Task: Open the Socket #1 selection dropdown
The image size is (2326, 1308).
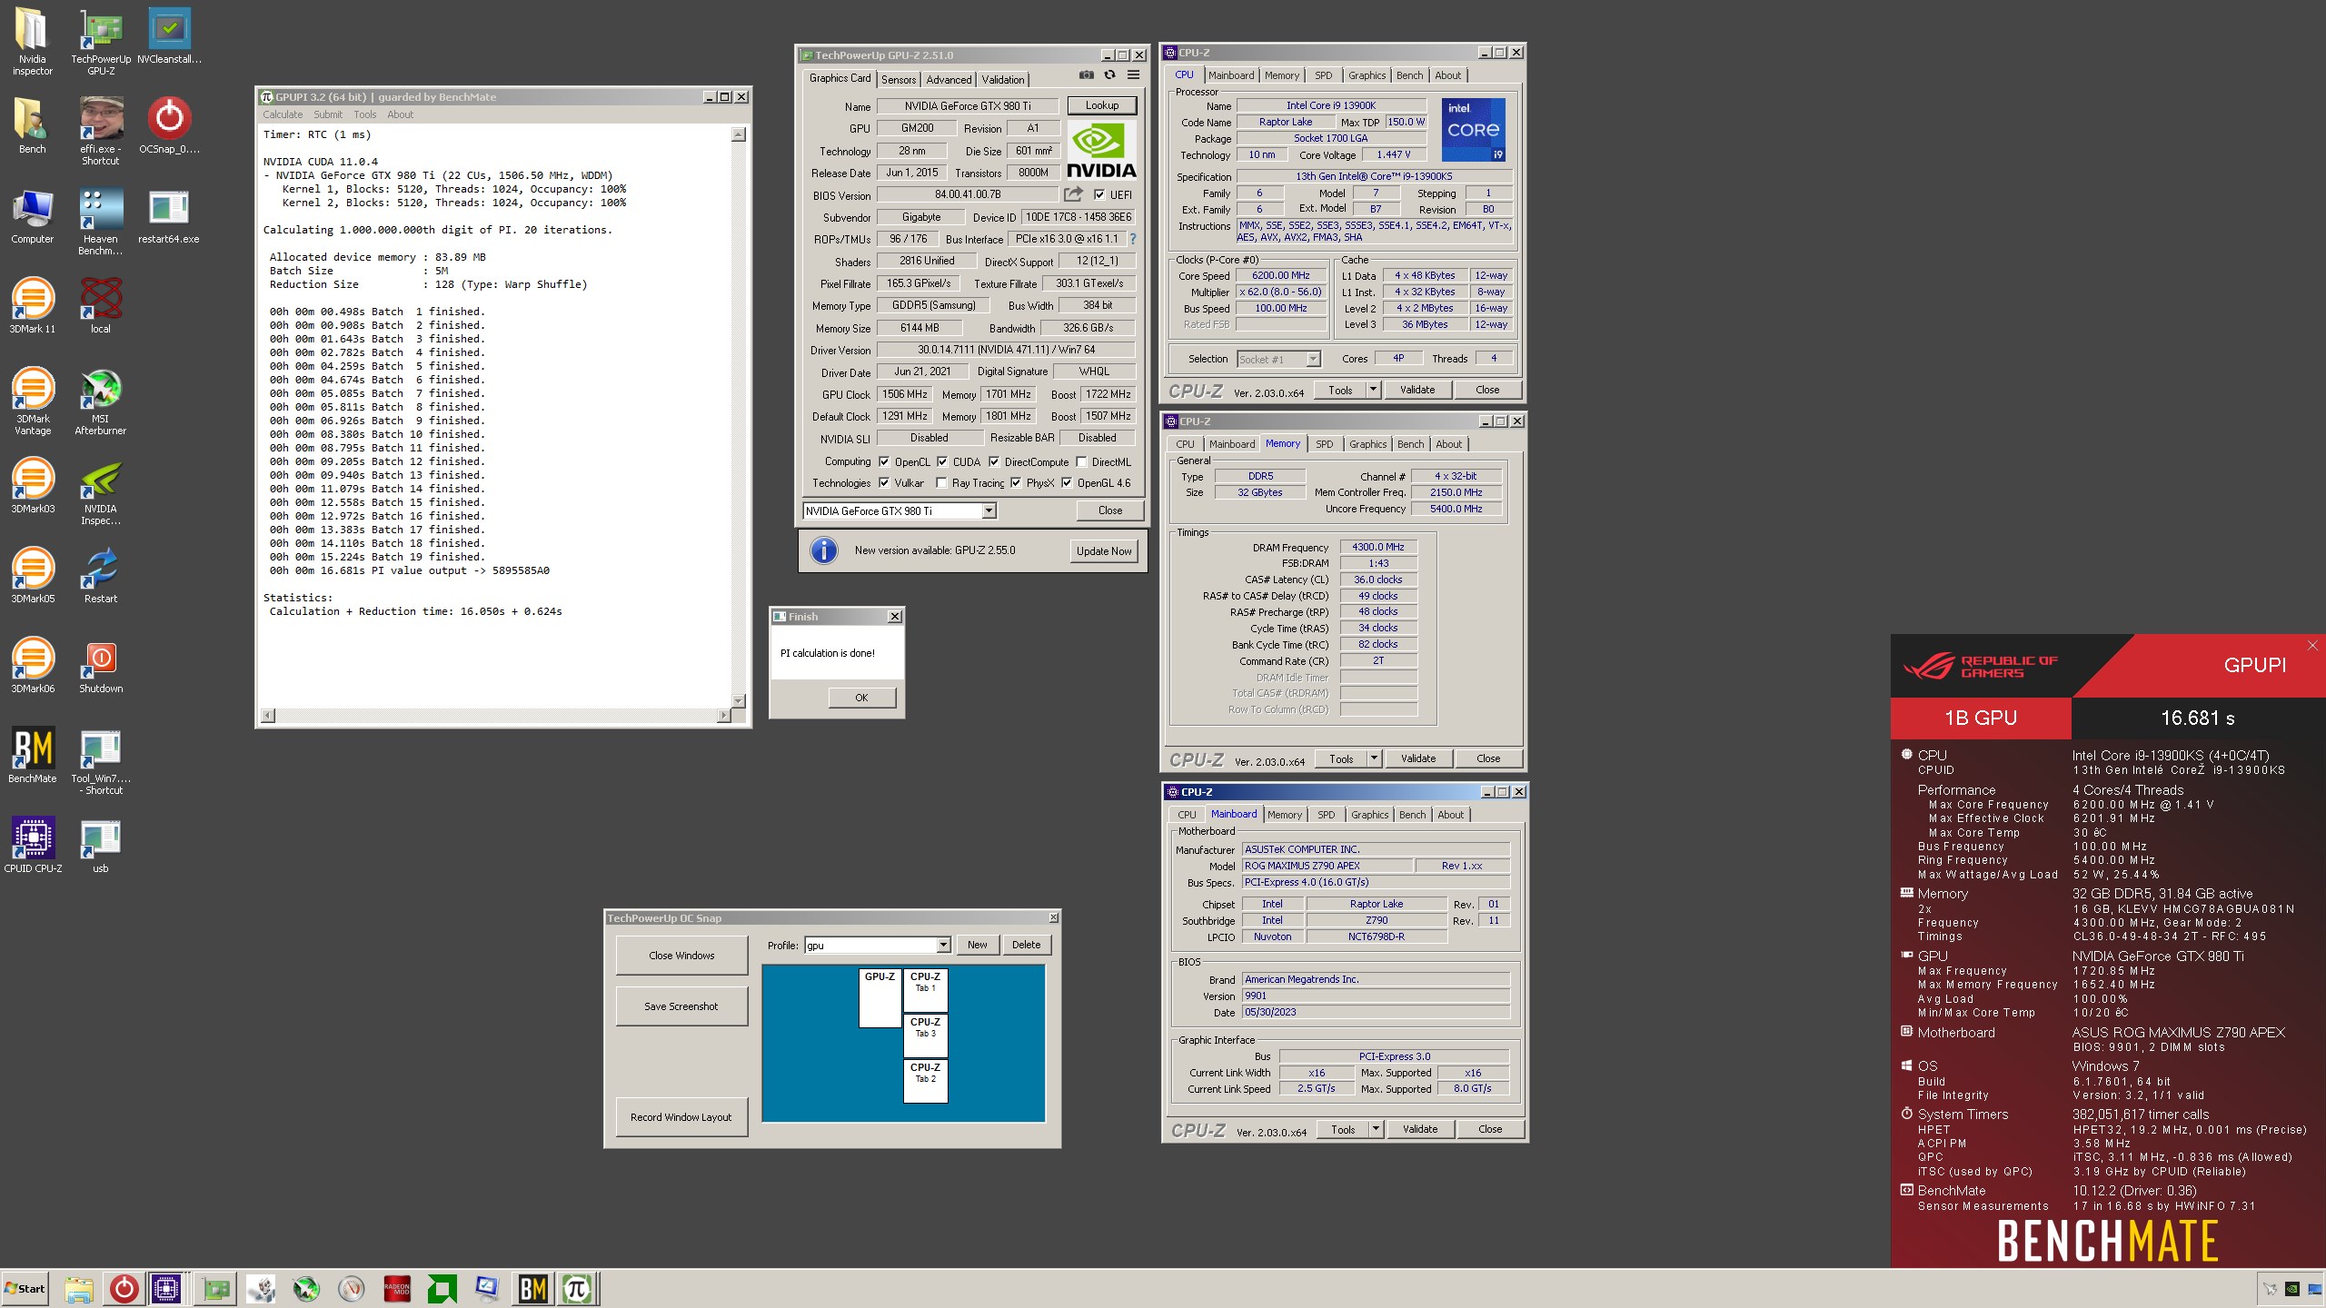Action: pos(1278,359)
